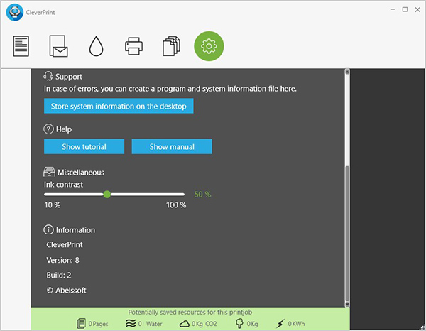Open the letterhead envelope page icon
This screenshot has width=426, height=331.
[x=58, y=46]
